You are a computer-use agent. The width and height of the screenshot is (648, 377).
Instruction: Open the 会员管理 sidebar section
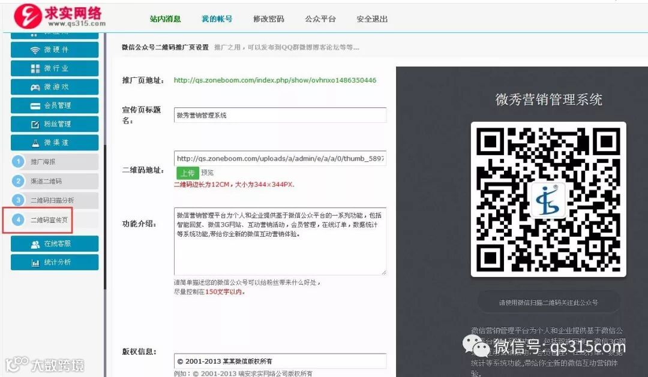tap(55, 105)
